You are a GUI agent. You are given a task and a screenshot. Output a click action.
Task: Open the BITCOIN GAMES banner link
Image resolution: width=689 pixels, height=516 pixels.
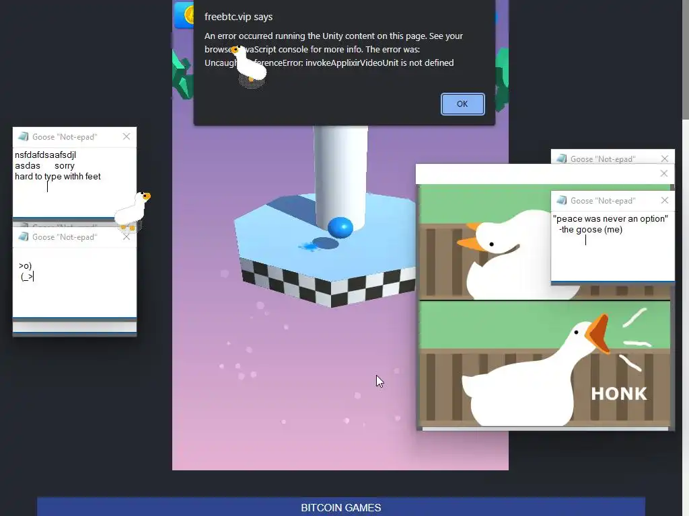tap(341, 507)
